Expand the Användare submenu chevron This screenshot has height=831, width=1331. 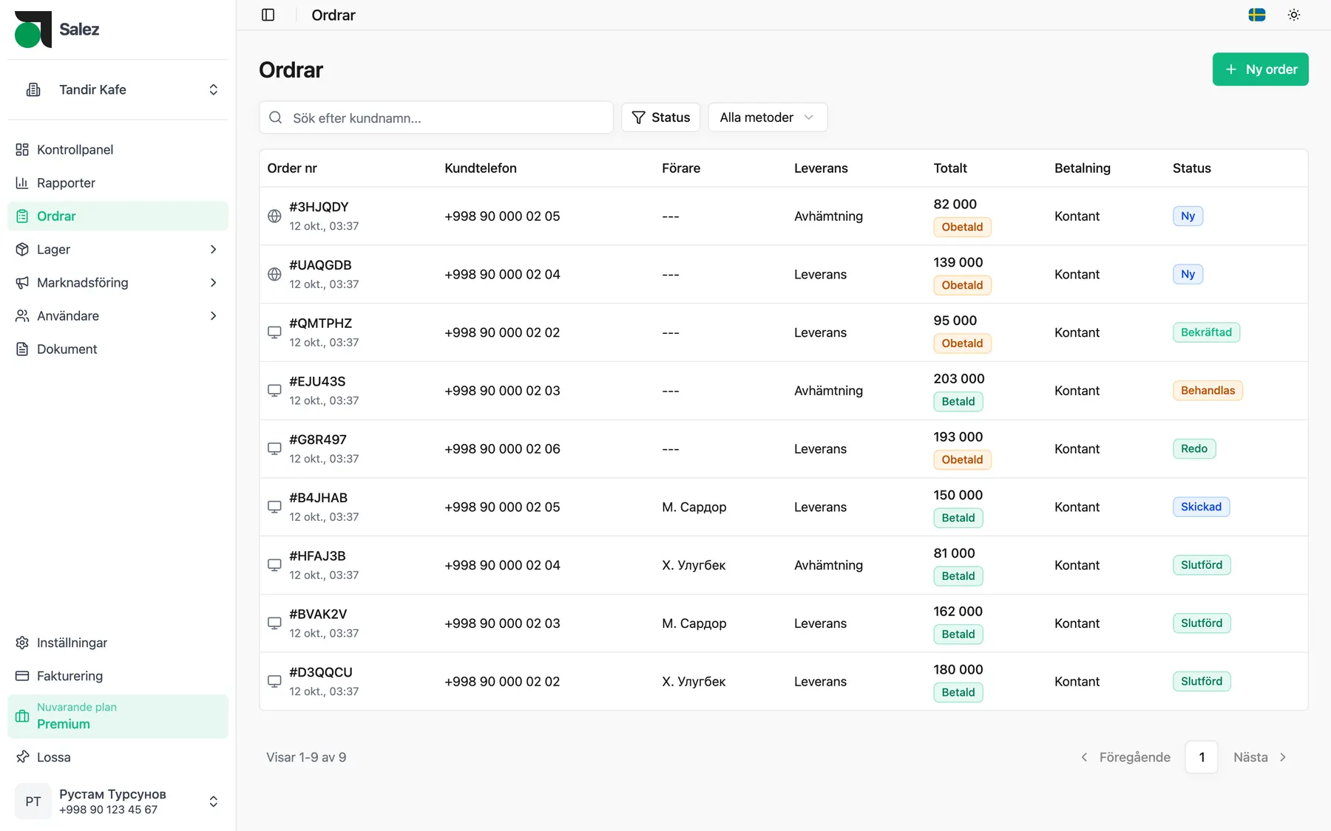pyautogui.click(x=213, y=316)
